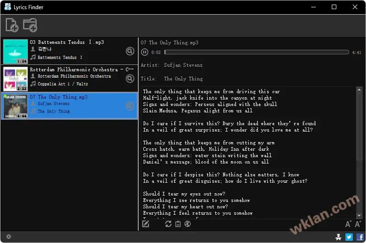Click the clipboard copy icon
Viewport: 366px width, 243px height.
click(x=178, y=224)
